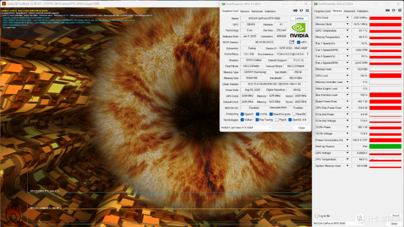Enable the Log to file checkbox
This screenshot has width=404, height=227.
(x=316, y=216)
